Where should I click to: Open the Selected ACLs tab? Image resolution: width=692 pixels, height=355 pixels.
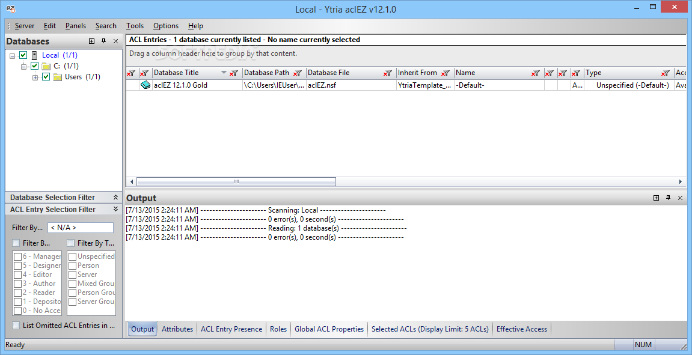pyautogui.click(x=430, y=329)
